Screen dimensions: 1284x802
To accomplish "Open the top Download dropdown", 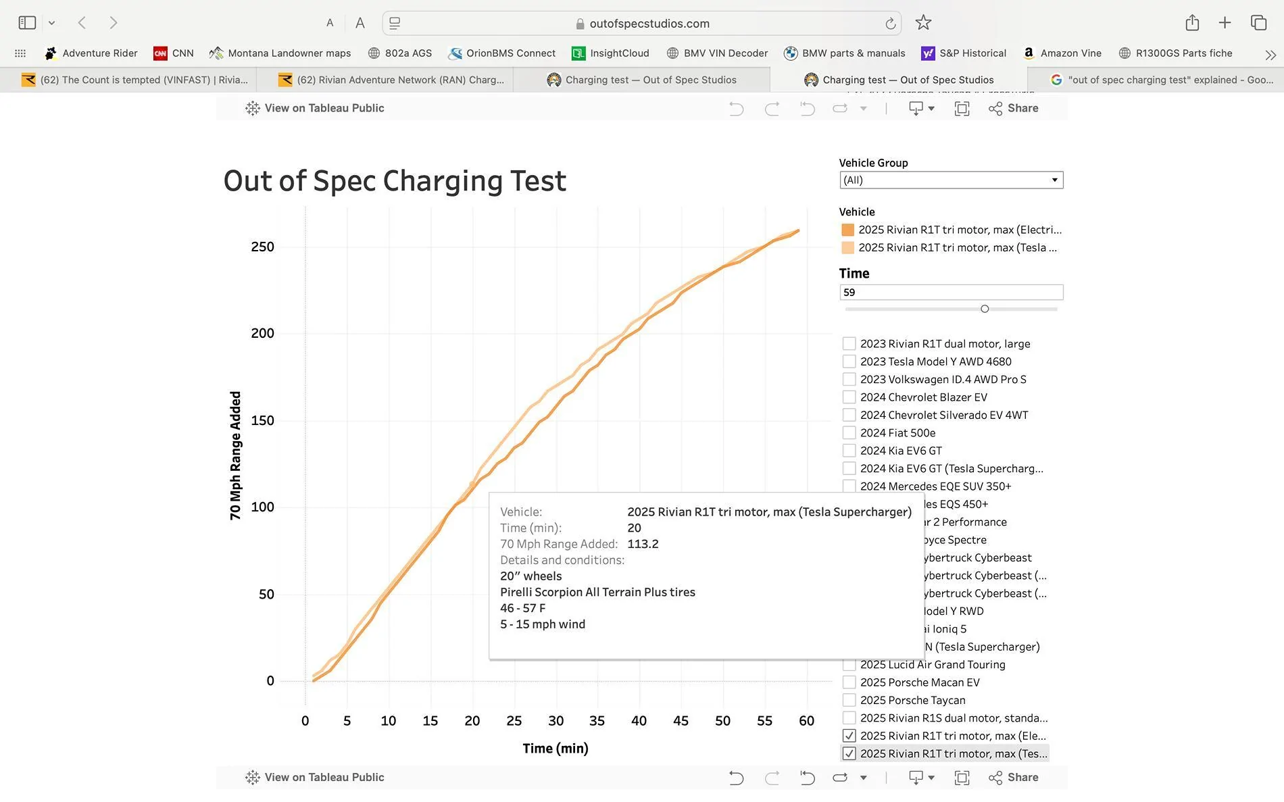I will coord(922,108).
